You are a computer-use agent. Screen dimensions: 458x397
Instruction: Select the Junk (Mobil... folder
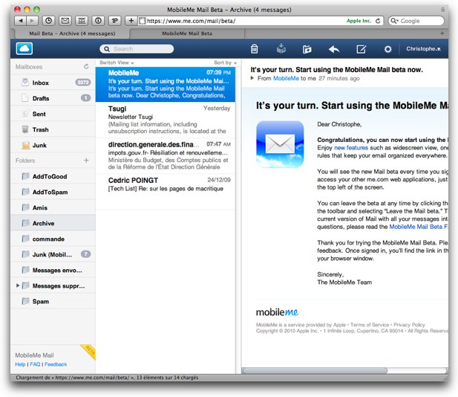(53, 254)
